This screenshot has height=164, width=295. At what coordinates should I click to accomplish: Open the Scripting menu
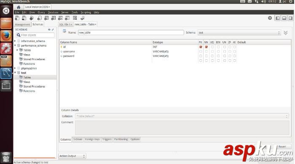(86, 12)
